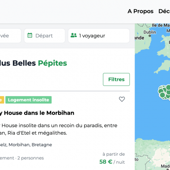Click the 2 personnes capacity text
Viewport: 170px width, 170px height.
click(30, 158)
